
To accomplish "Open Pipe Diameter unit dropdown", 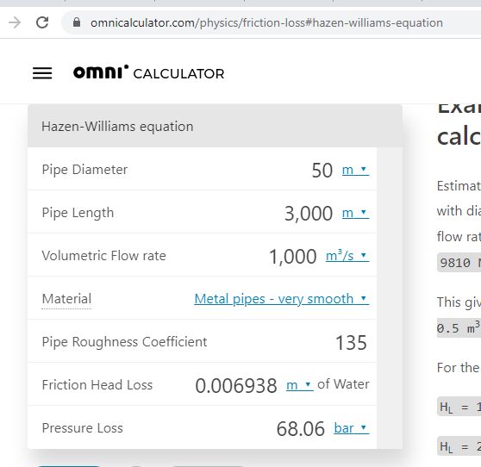I will click(355, 170).
